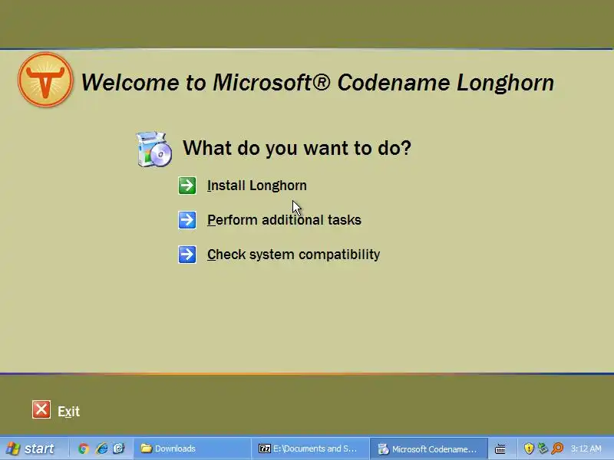Open the on-screen keyboard language bar icon
This screenshot has width=614, height=460.
pyautogui.click(x=500, y=449)
